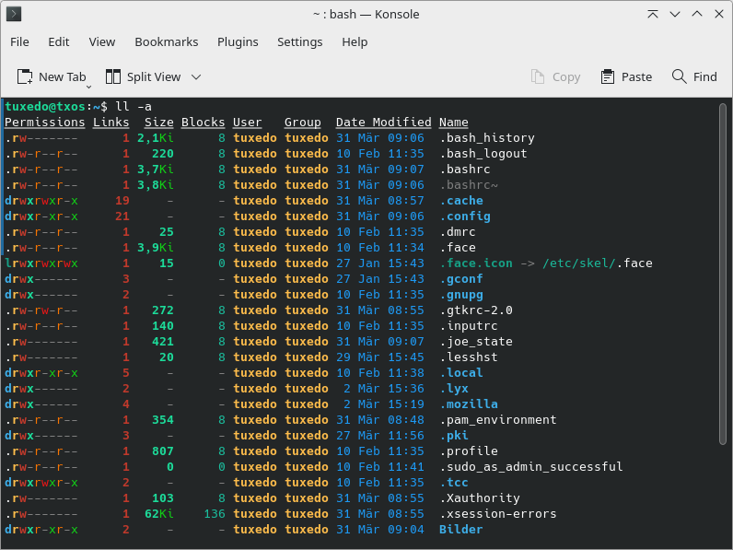Open the New Tab profile dropdown arrow

click(x=88, y=87)
